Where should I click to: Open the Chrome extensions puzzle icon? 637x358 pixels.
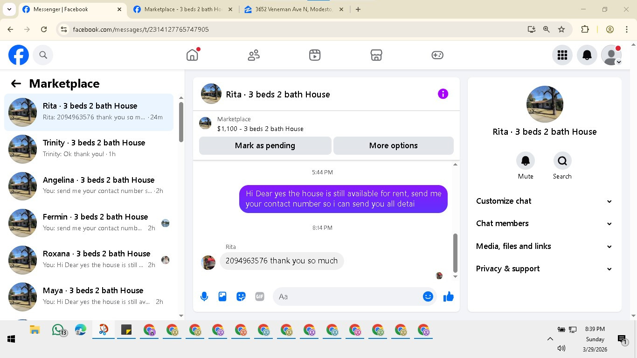coord(585,29)
